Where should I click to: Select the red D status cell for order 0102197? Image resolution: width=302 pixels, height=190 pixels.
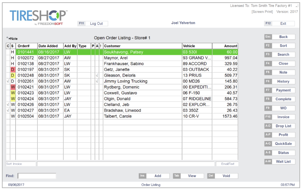tap(12, 70)
